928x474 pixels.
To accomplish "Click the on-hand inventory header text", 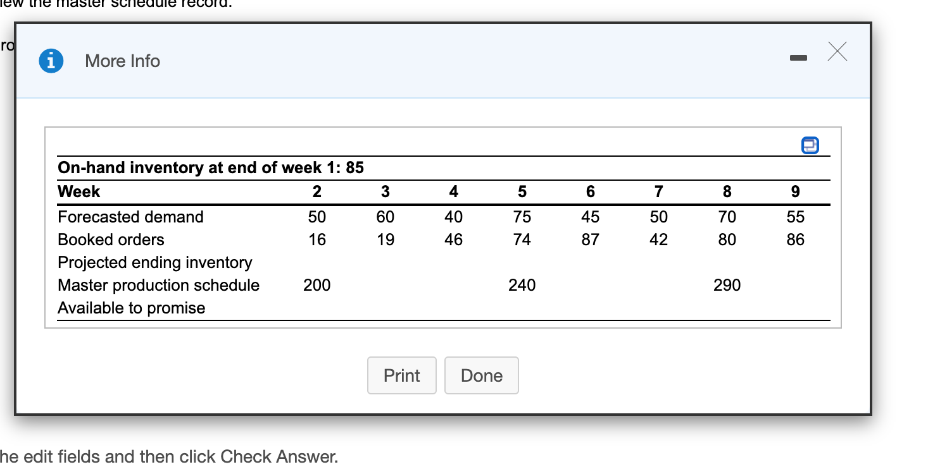I will [210, 167].
